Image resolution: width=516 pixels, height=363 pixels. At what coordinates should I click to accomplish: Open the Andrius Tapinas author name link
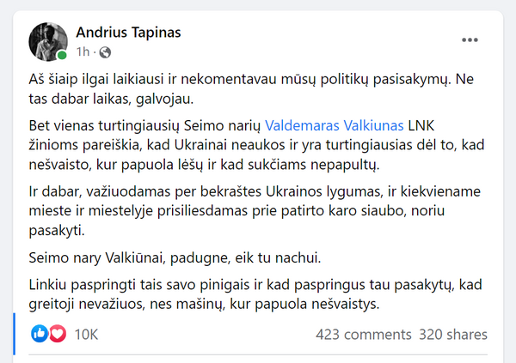pos(129,33)
